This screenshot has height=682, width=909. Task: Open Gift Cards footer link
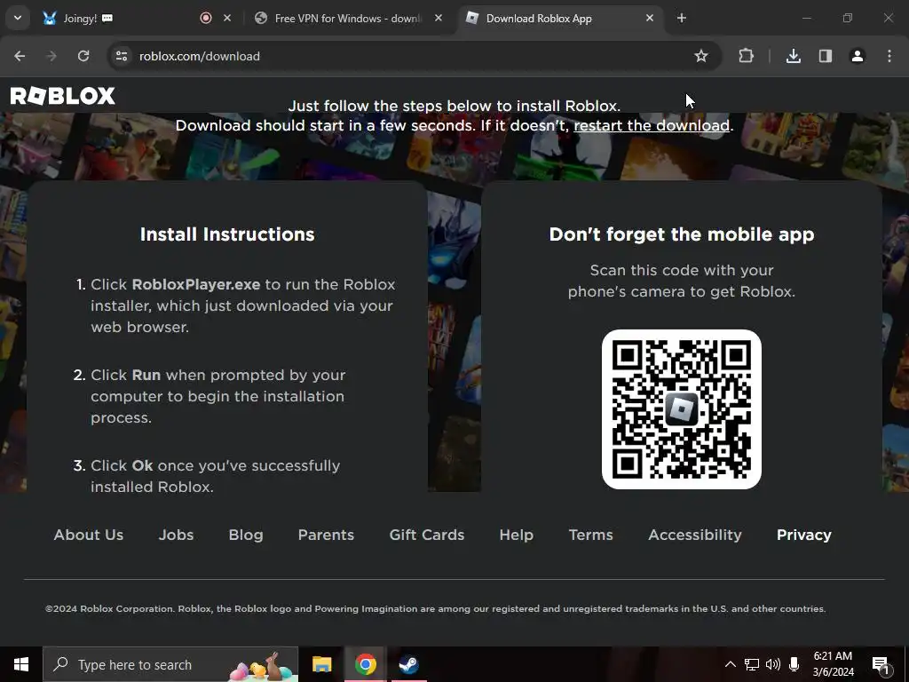pos(427,535)
